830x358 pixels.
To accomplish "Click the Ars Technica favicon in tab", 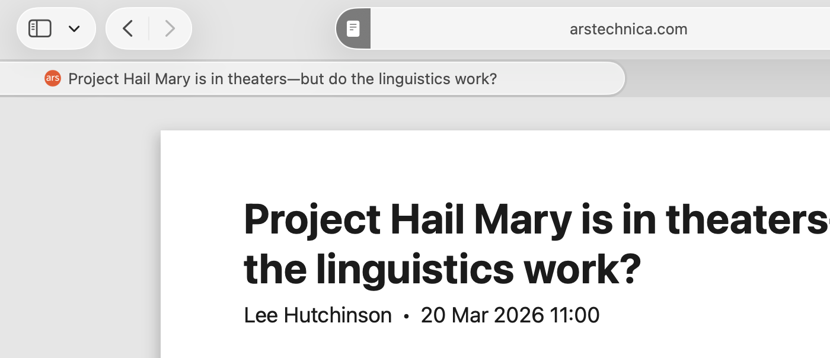I will click(x=53, y=78).
